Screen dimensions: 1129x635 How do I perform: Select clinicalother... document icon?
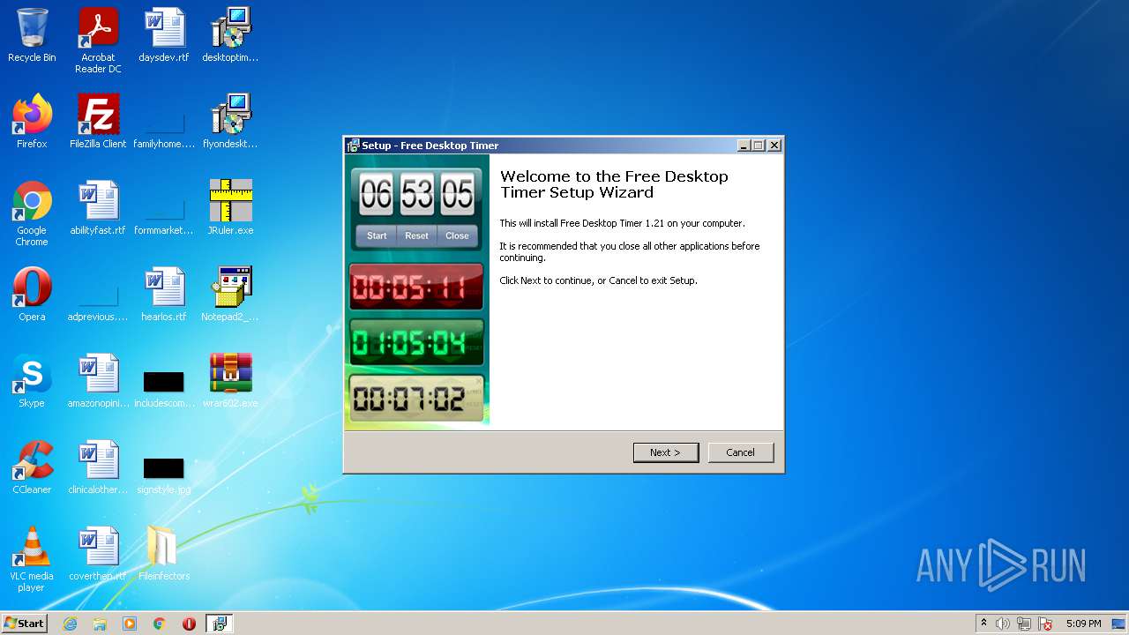coord(98,467)
